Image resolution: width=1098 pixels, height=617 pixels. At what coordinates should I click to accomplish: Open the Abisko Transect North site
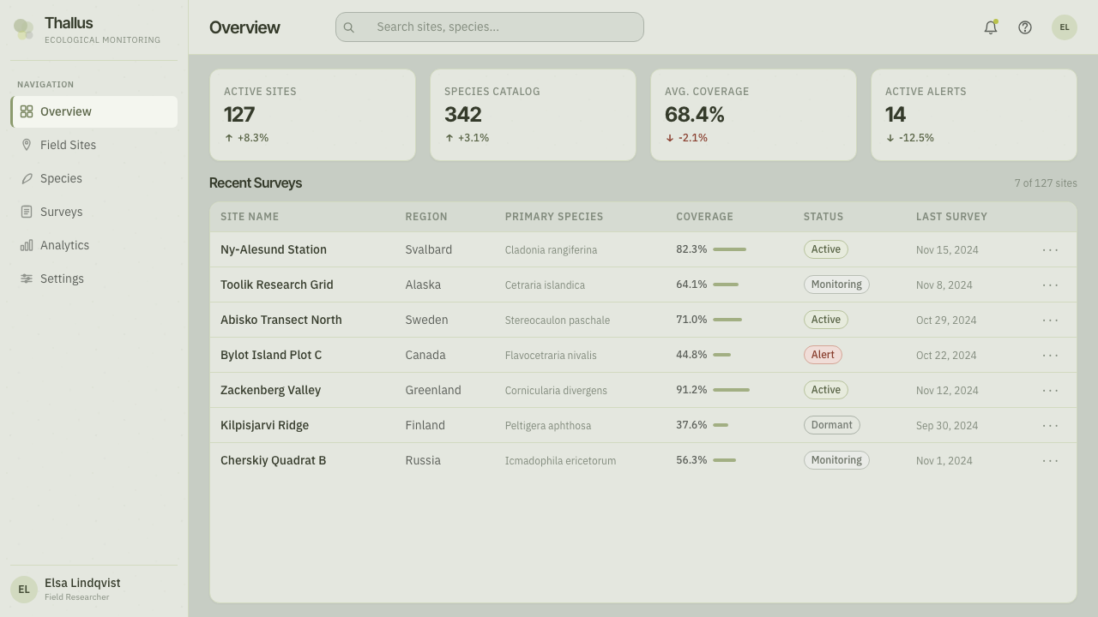coord(281,320)
